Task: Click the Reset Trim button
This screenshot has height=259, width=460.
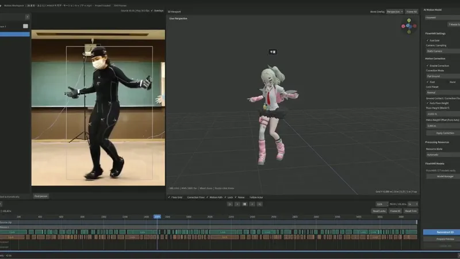Action: [x=411, y=211]
